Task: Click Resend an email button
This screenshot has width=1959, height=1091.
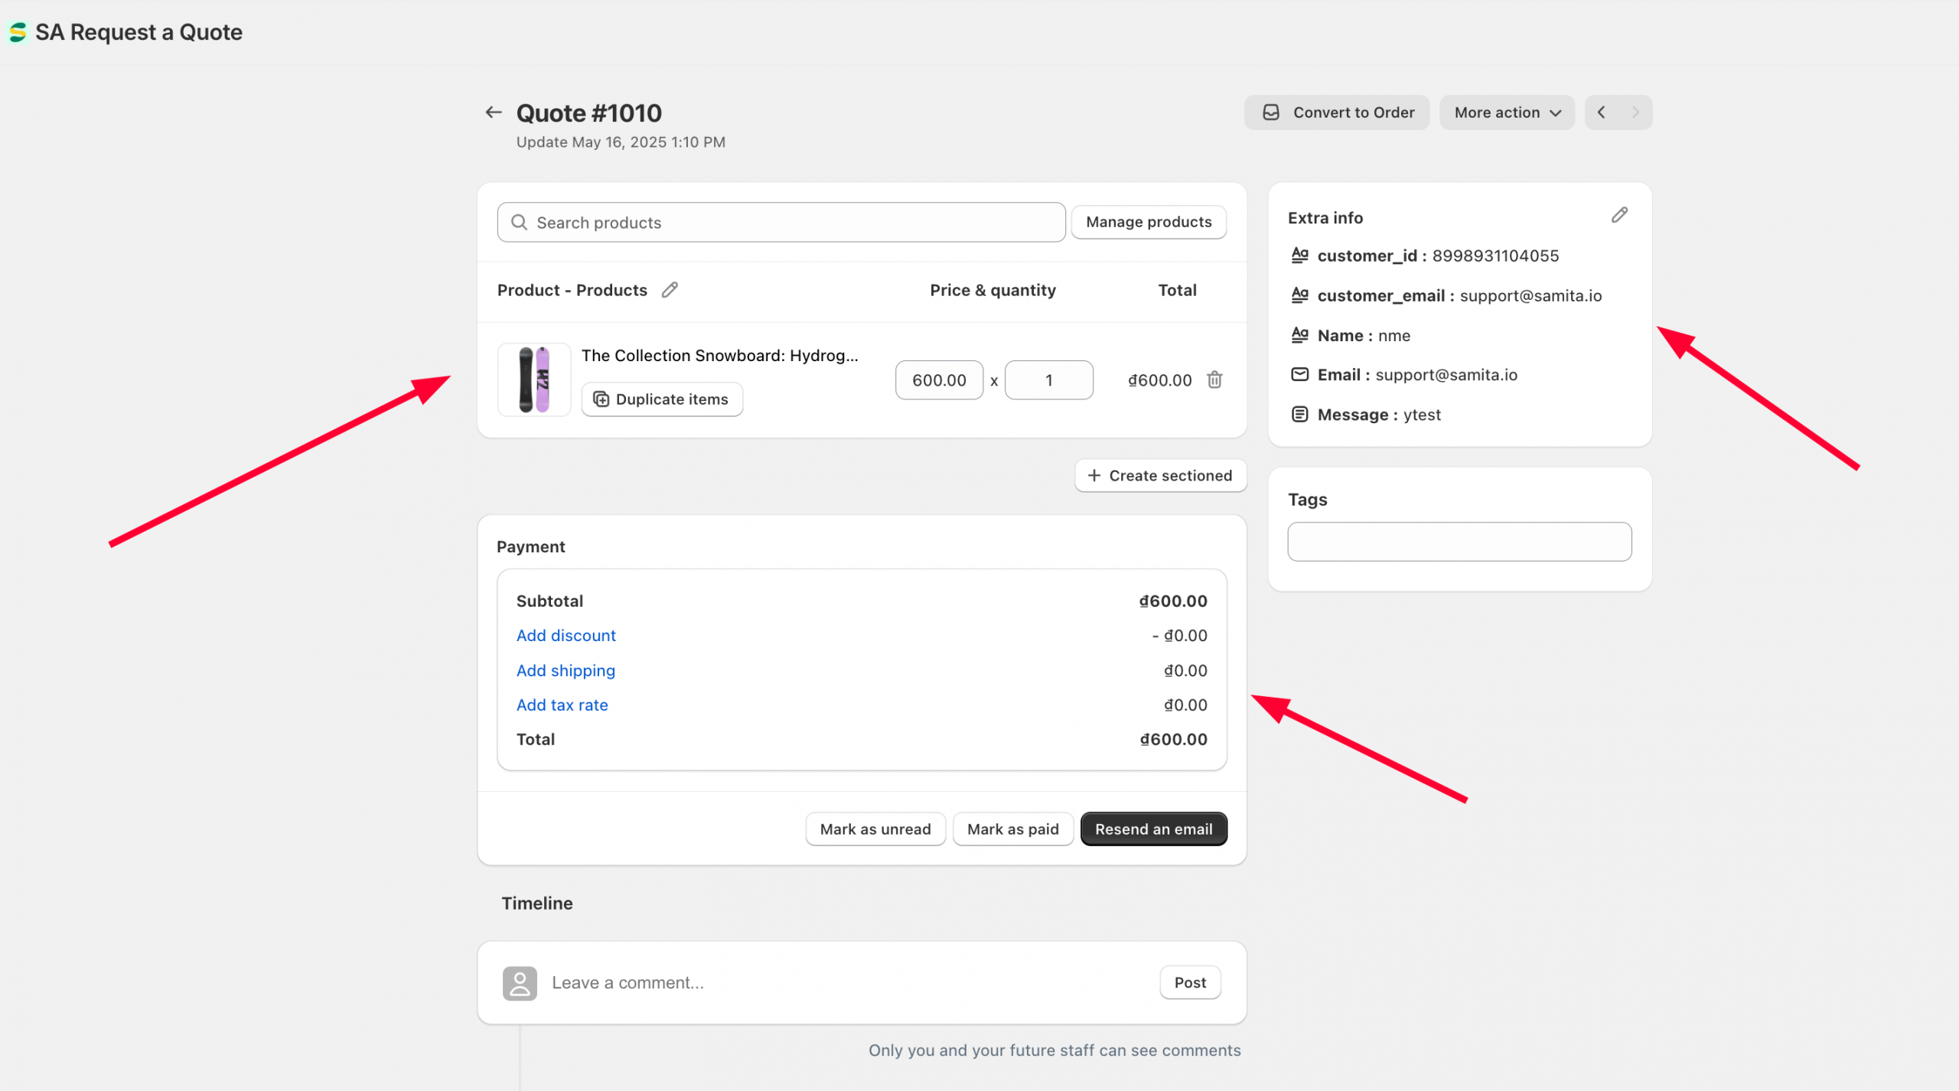Action: pos(1153,829)
